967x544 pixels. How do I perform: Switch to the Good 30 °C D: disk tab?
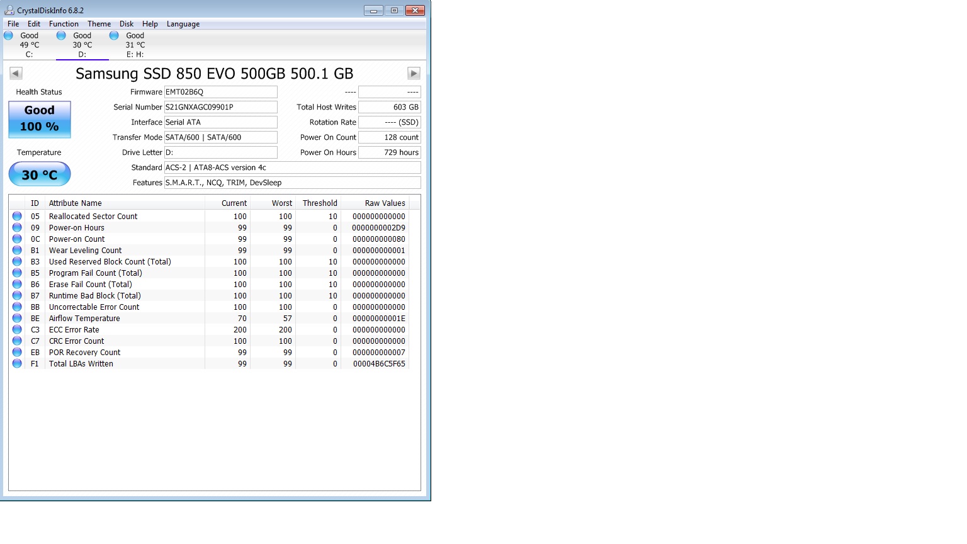pos(82,45)
